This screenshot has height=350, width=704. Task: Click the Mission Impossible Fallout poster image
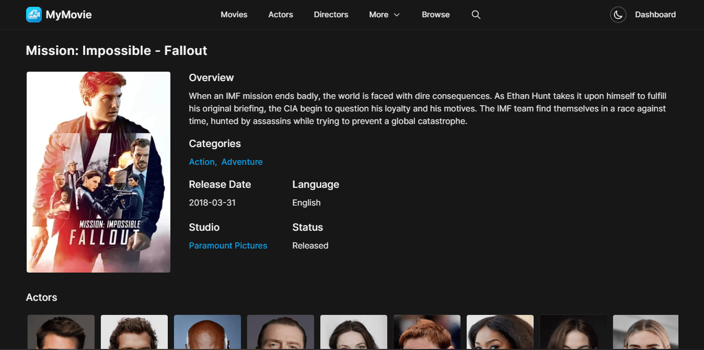pos(99,172)
